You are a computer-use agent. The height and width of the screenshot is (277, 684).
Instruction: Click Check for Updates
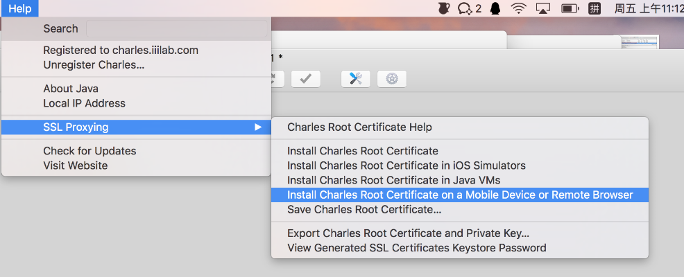pos(89,150)
